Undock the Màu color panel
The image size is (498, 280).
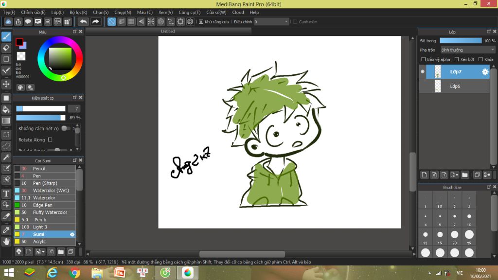[x=74, y=32]
